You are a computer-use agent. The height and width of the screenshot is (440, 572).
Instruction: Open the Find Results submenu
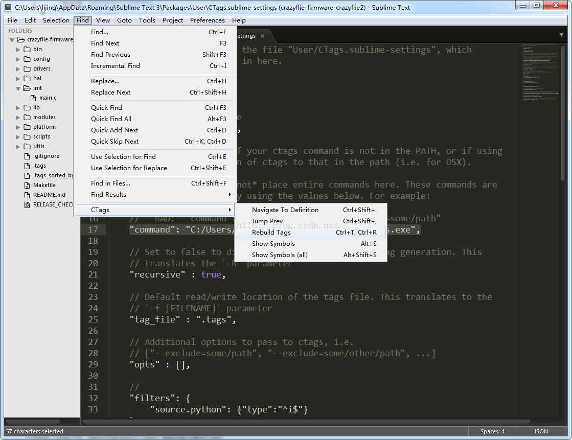155,195
